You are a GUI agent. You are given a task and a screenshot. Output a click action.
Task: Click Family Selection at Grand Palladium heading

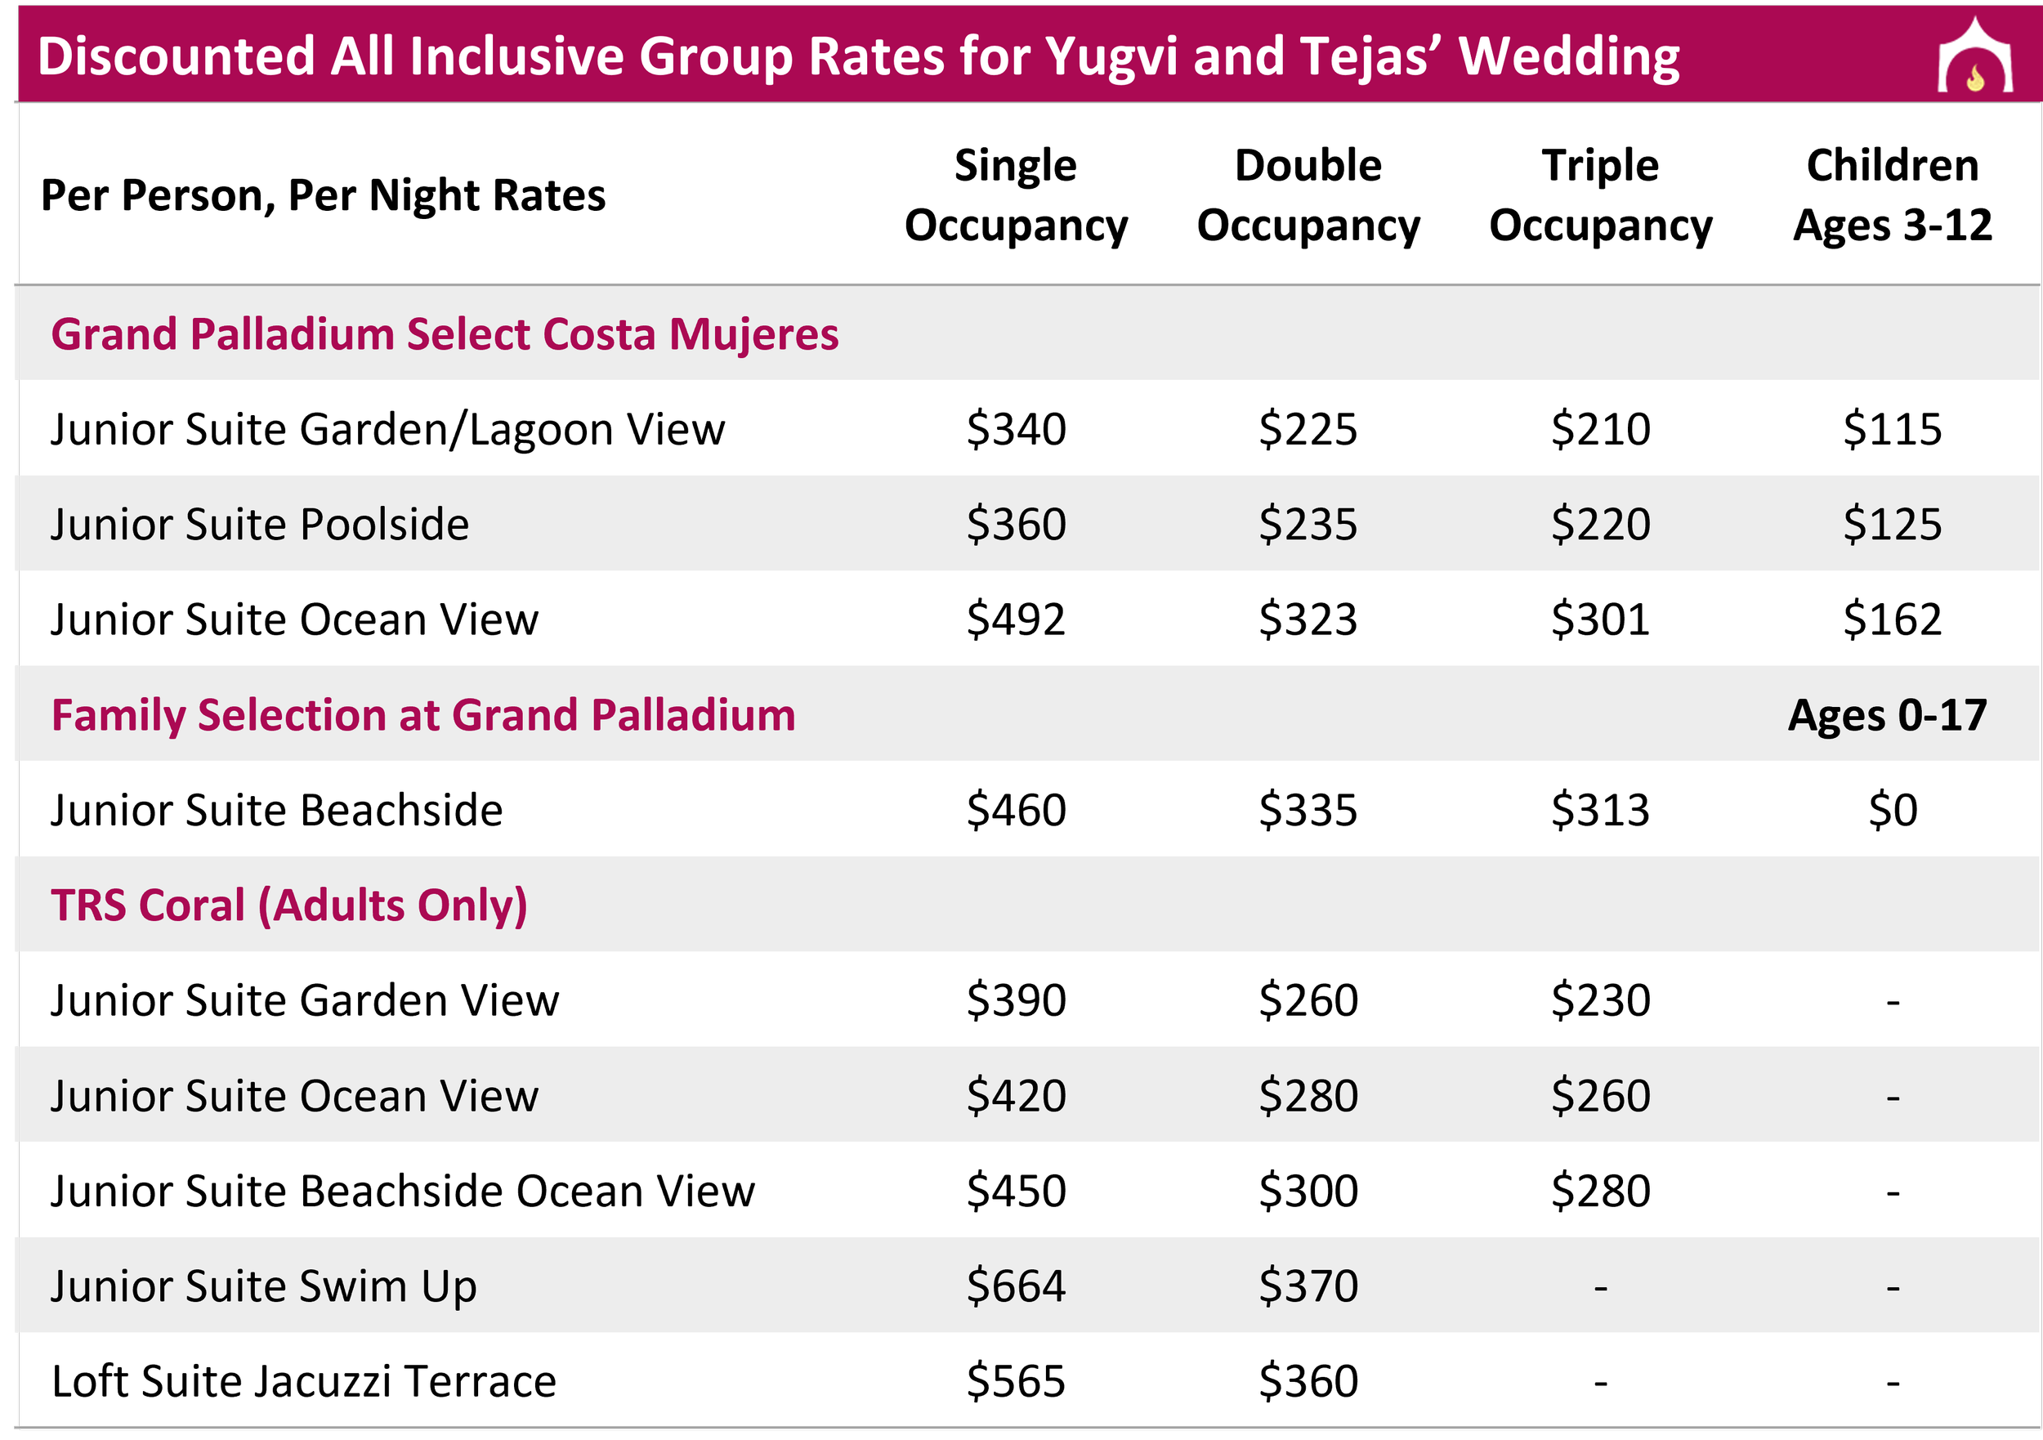422,716
